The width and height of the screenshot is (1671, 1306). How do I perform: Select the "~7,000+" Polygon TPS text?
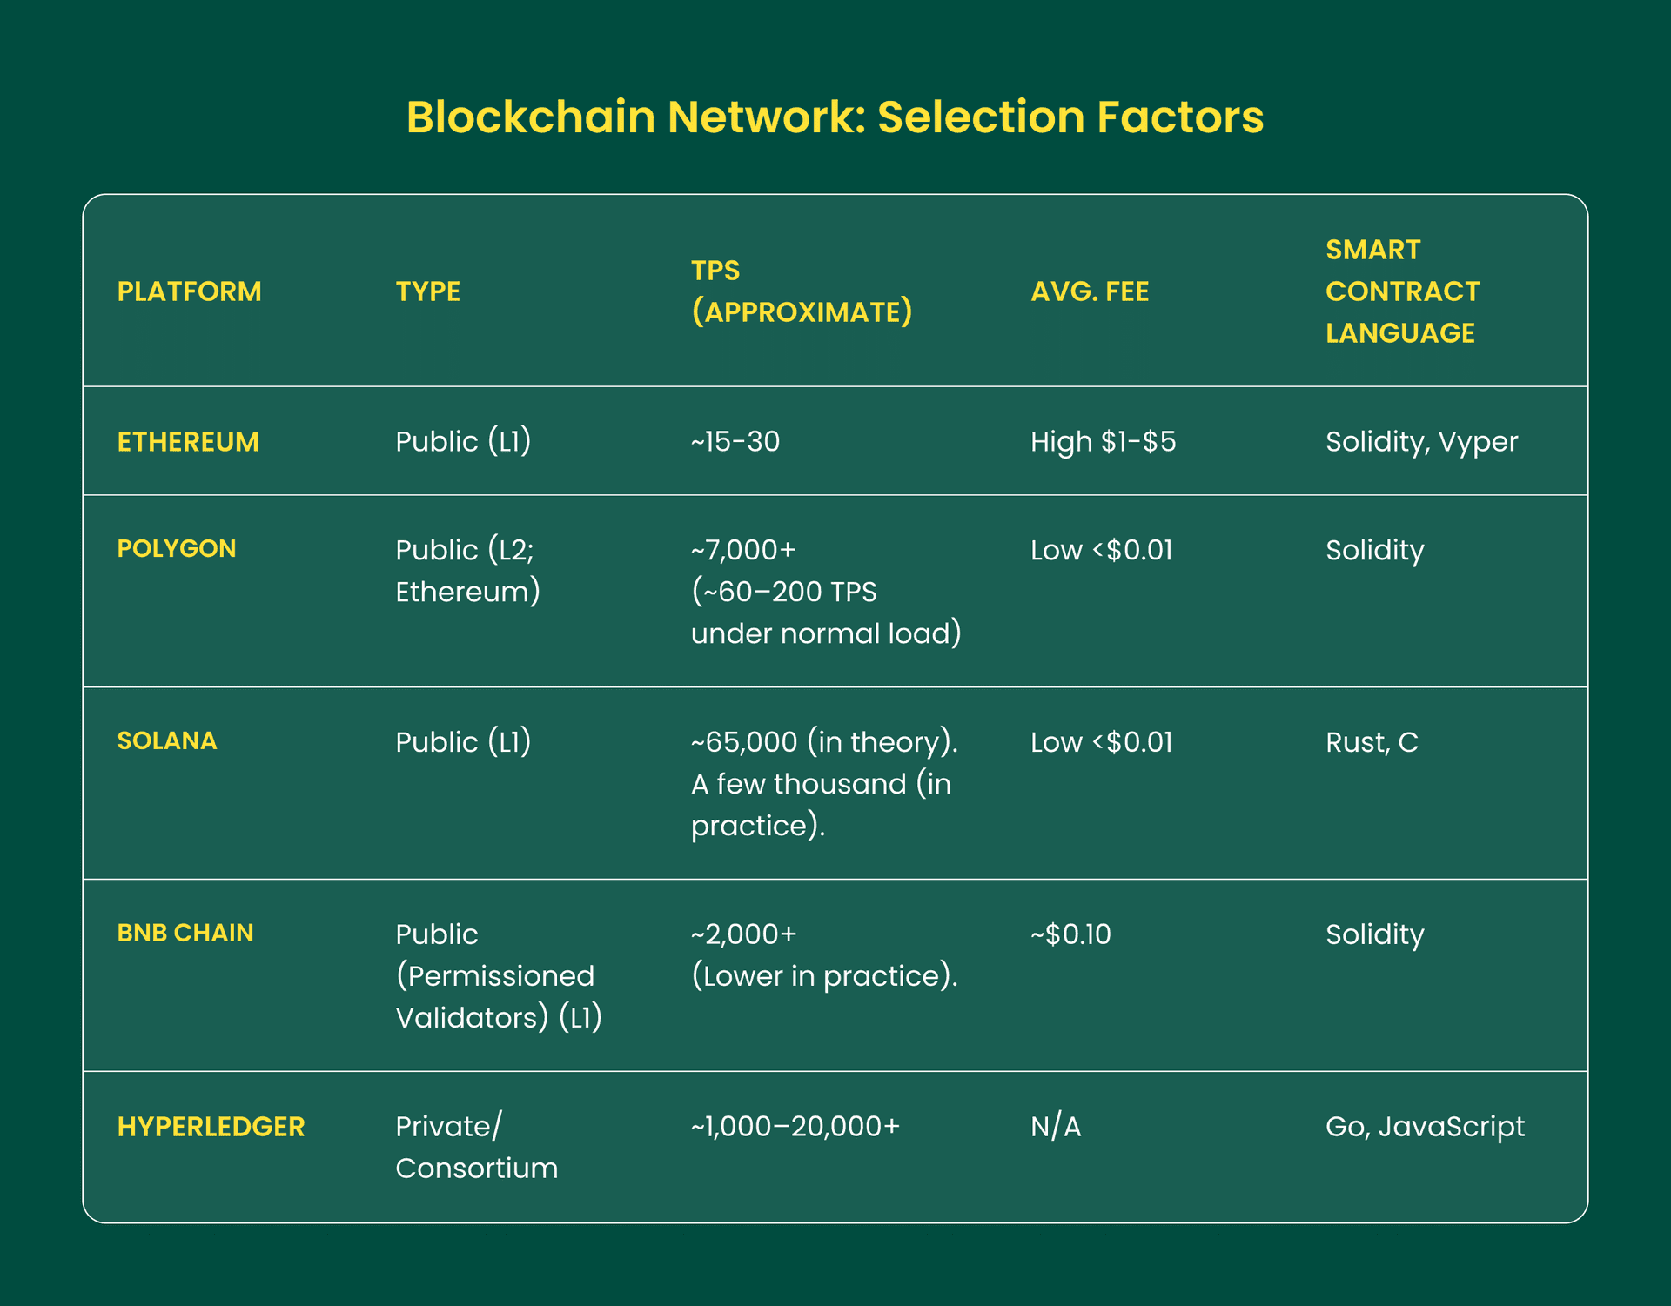click(x=743, y=550)
